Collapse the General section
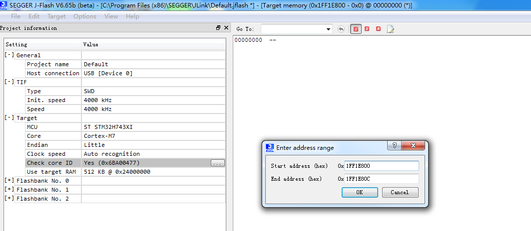The width and height of the screenshot is (531, 231). pyautogui.click(x=9, y=55)
